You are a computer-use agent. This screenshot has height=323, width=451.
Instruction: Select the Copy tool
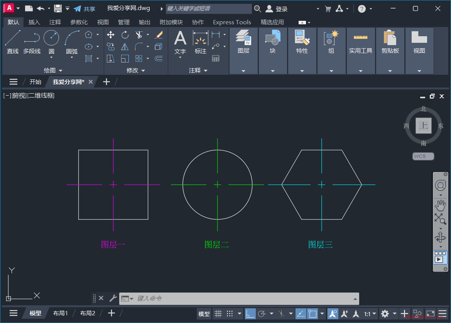pyautogui.click(x=111, y=47)
